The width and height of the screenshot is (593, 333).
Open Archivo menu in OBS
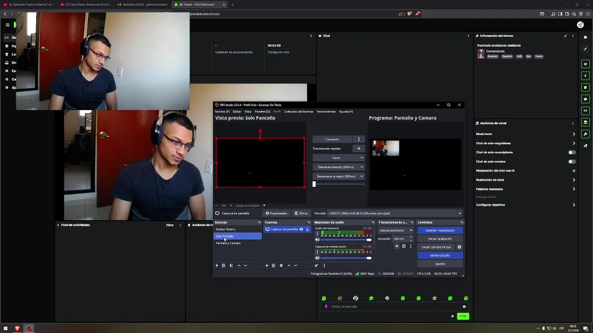(222, 111)
